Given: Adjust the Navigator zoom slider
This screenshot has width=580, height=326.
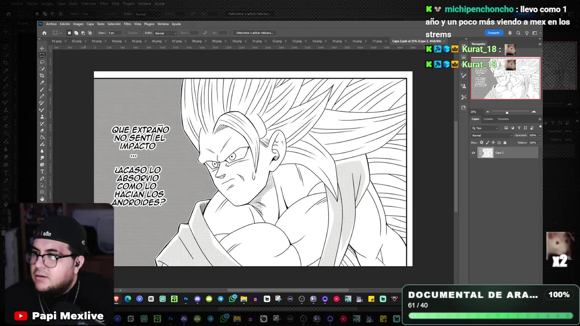Looking at the screenshot, I should pyautogui.click(x=507, y=112).
